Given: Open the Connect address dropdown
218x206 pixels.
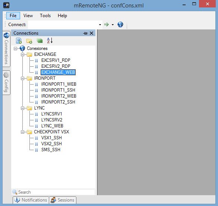Looking at the screenshot, I should 100,25.
